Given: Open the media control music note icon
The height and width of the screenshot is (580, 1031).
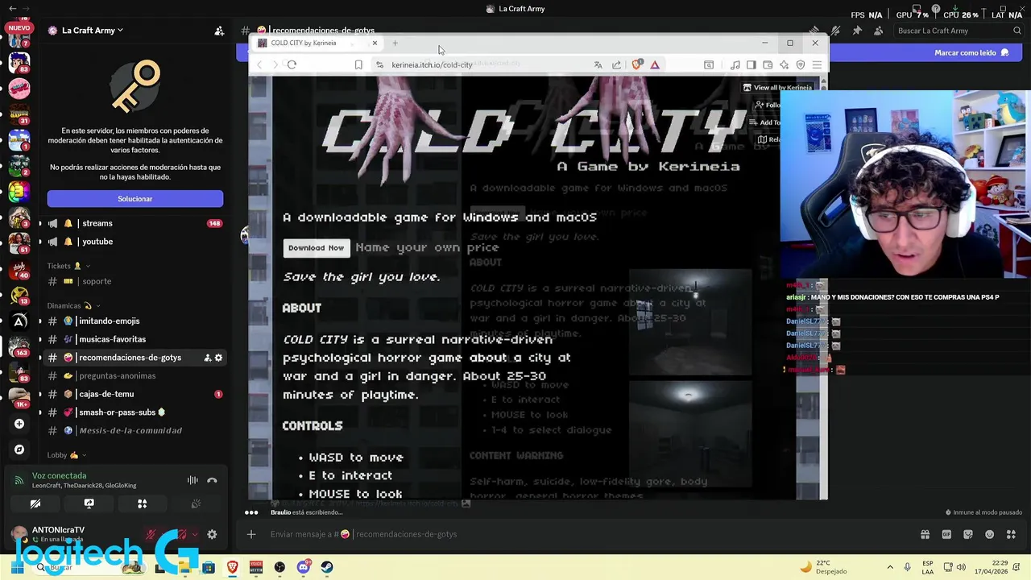Looking at the screenshot, I should [735, 64].
